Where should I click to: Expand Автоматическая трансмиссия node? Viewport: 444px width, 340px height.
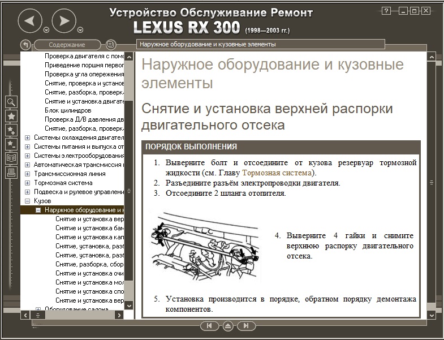[x=28, y=165]
